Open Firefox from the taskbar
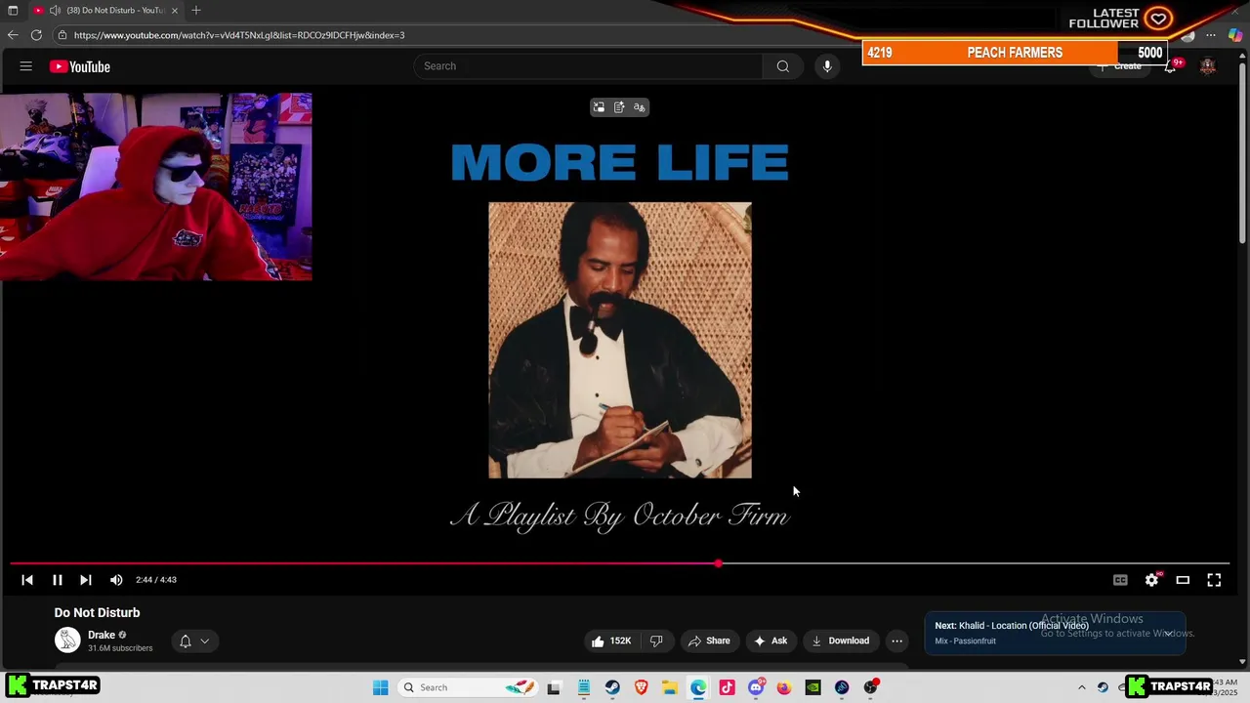This screenshot has width=1250, height=703. [784, 687]
